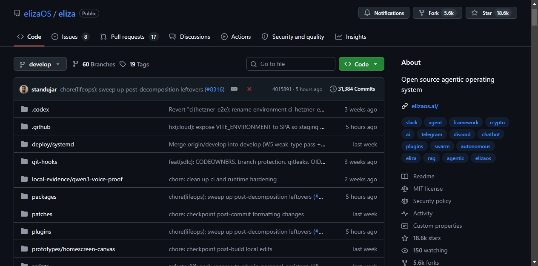This screenshot has height=266, width=538.
Task: Open pull request #8316 link in commit header
Action: (x=214, y=89)
